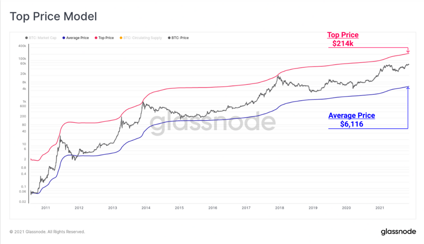Select the 2014 label on the time axis

point(146,208)
